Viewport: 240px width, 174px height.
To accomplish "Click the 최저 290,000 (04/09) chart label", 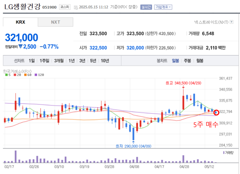I will [133, 146].
